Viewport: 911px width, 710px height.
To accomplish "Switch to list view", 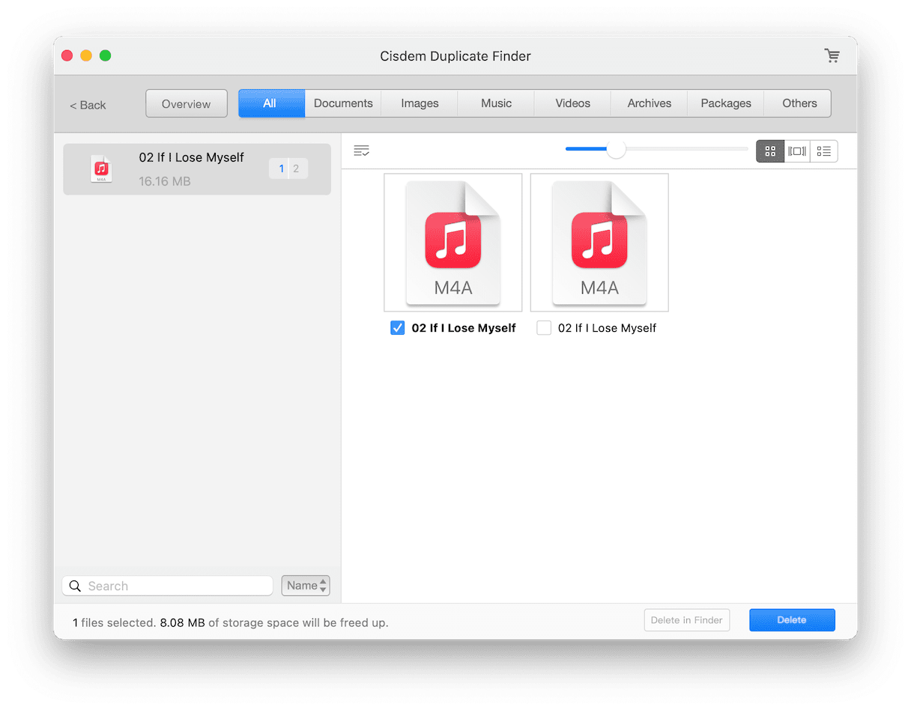I will (824, 151).
